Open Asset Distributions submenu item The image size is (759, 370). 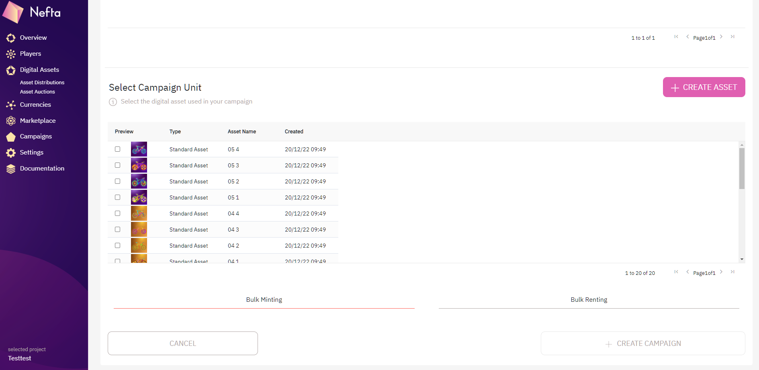point(42,83)
